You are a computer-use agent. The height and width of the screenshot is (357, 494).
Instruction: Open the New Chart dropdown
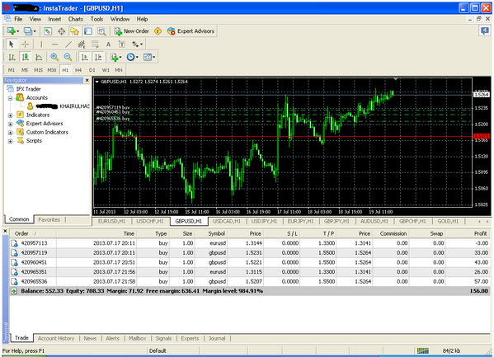point(13,31)
